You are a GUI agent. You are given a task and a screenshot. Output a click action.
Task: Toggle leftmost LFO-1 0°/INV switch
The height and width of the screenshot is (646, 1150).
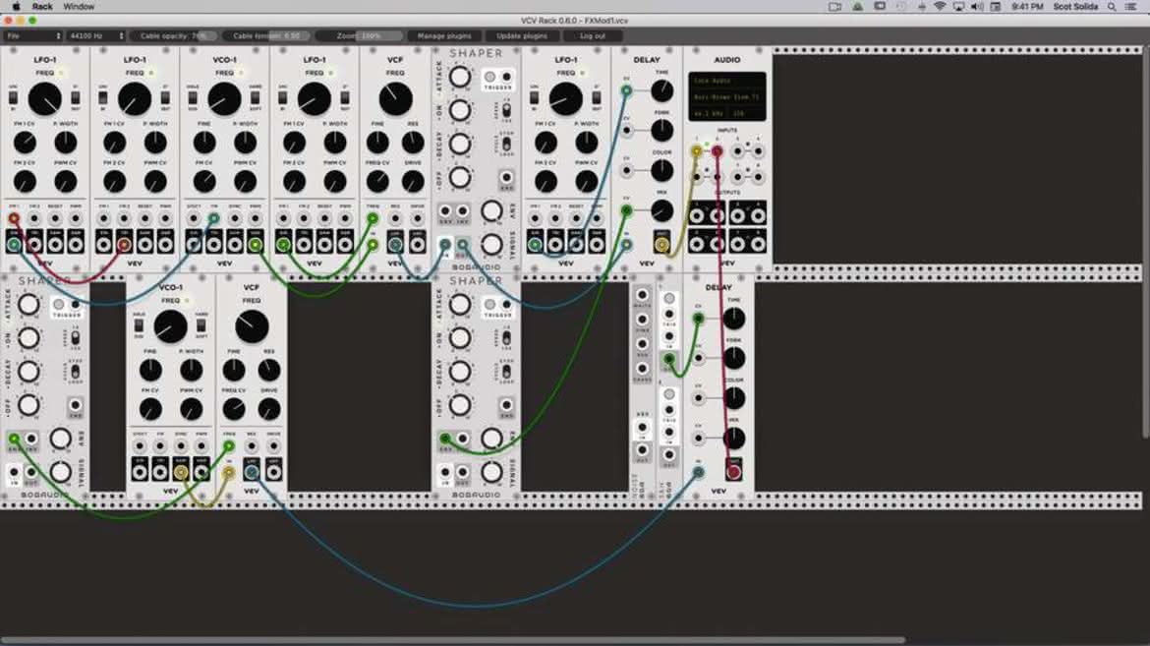coord(76,97)
